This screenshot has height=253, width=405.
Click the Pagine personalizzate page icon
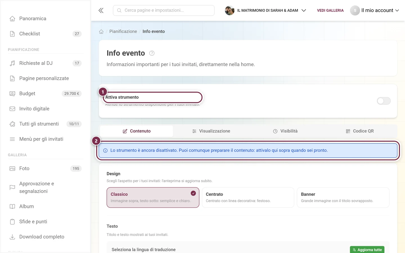pyautogui.click(x=12, y=78)
